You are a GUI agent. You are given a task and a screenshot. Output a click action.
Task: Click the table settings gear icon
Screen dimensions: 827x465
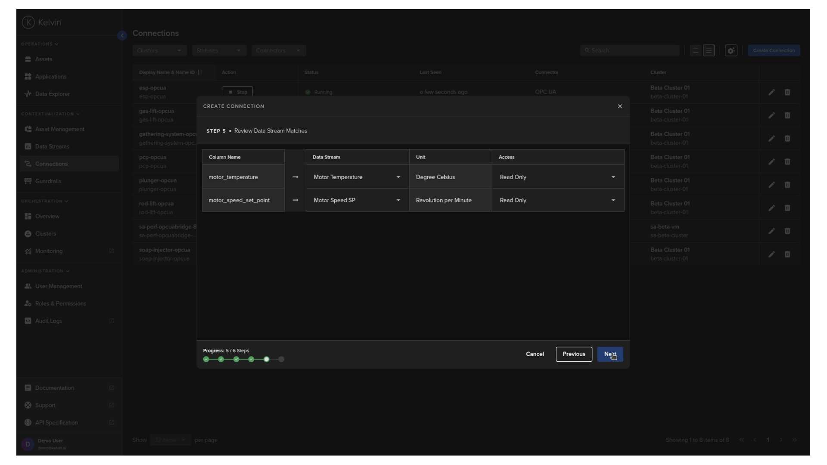(x=731, y=50)
